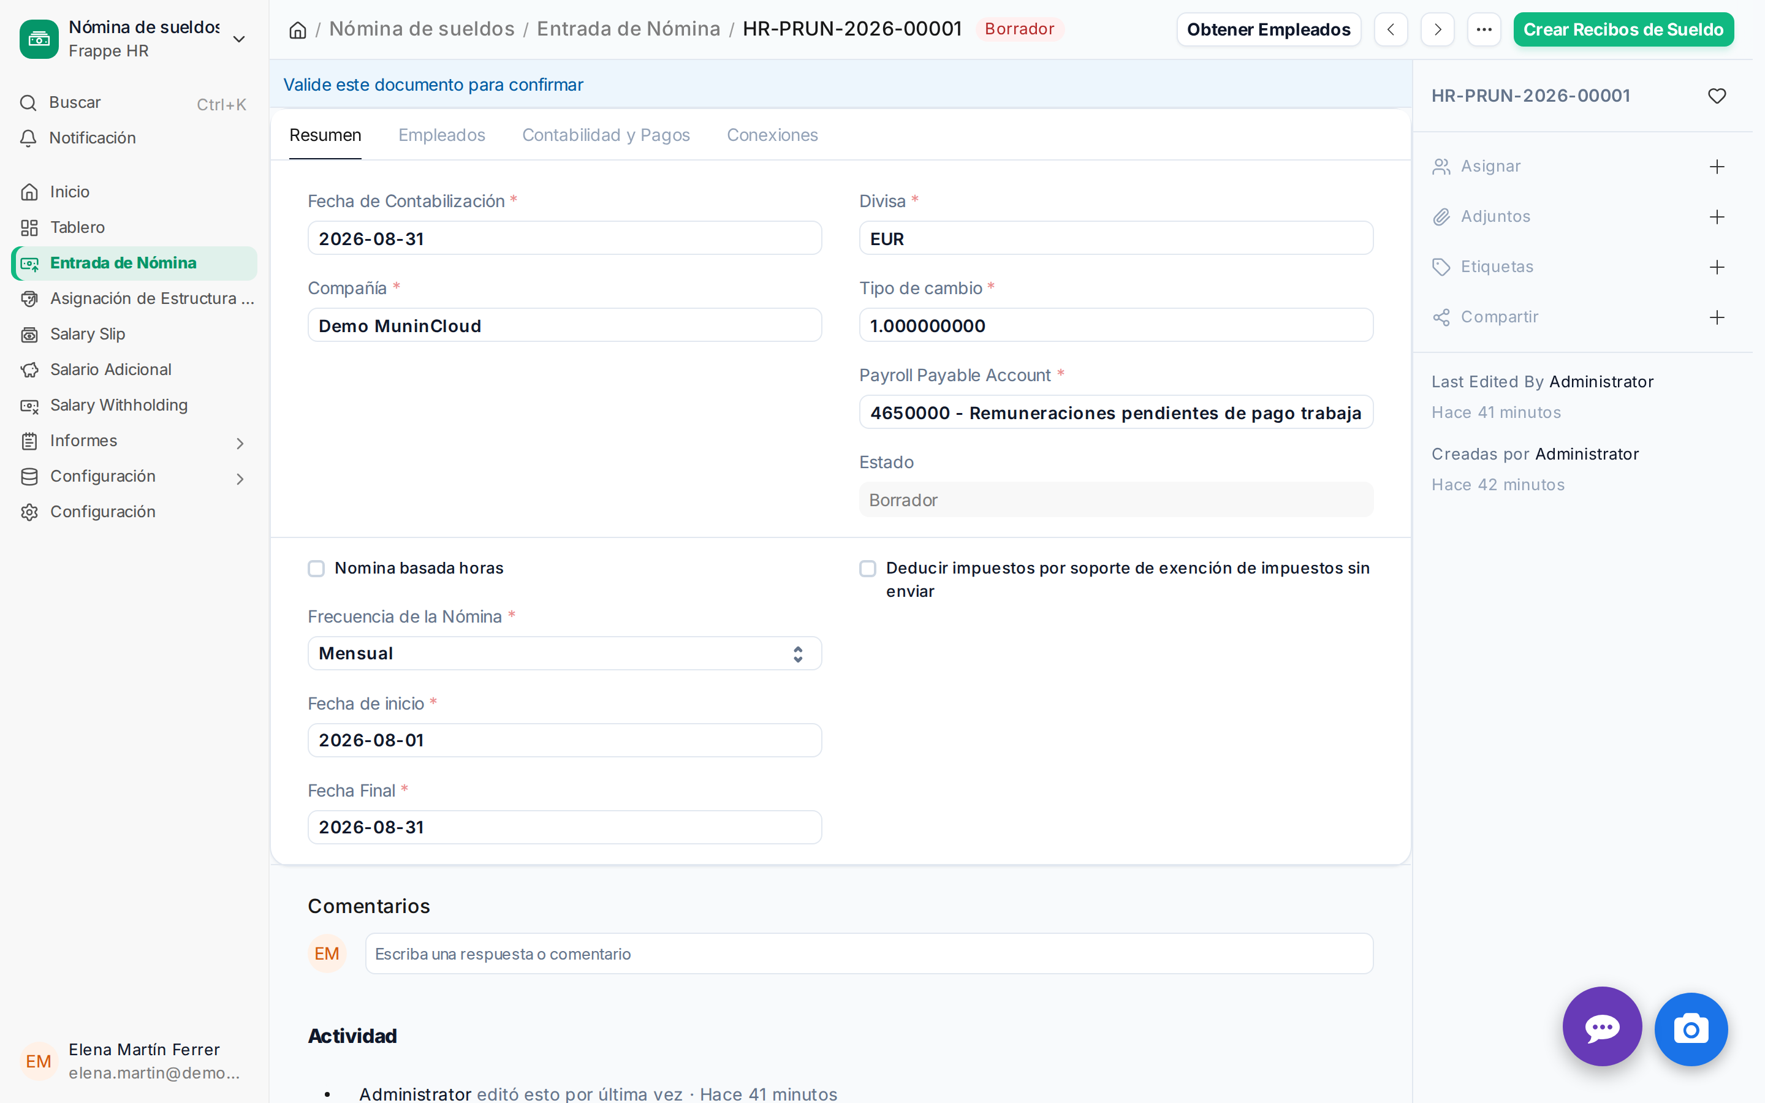
Task: Expand Configuración section with chevron
Action: (240, 479)
